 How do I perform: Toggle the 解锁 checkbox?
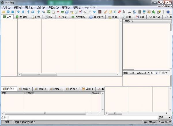tap(160, 73)
